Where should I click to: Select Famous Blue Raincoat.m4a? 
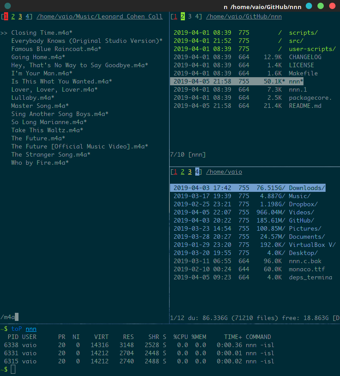coord(56,49)
